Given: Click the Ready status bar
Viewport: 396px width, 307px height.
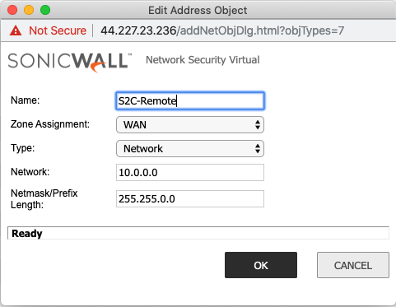Looking at the screenshot, I should (x=198, y=233).
